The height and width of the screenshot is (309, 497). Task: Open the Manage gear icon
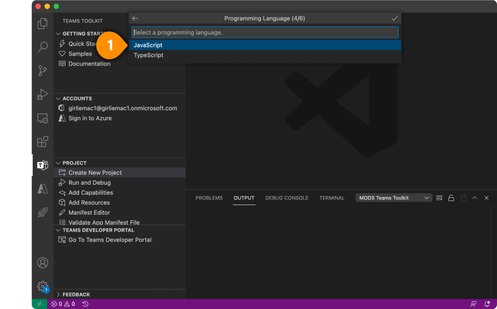click(42, 286)
